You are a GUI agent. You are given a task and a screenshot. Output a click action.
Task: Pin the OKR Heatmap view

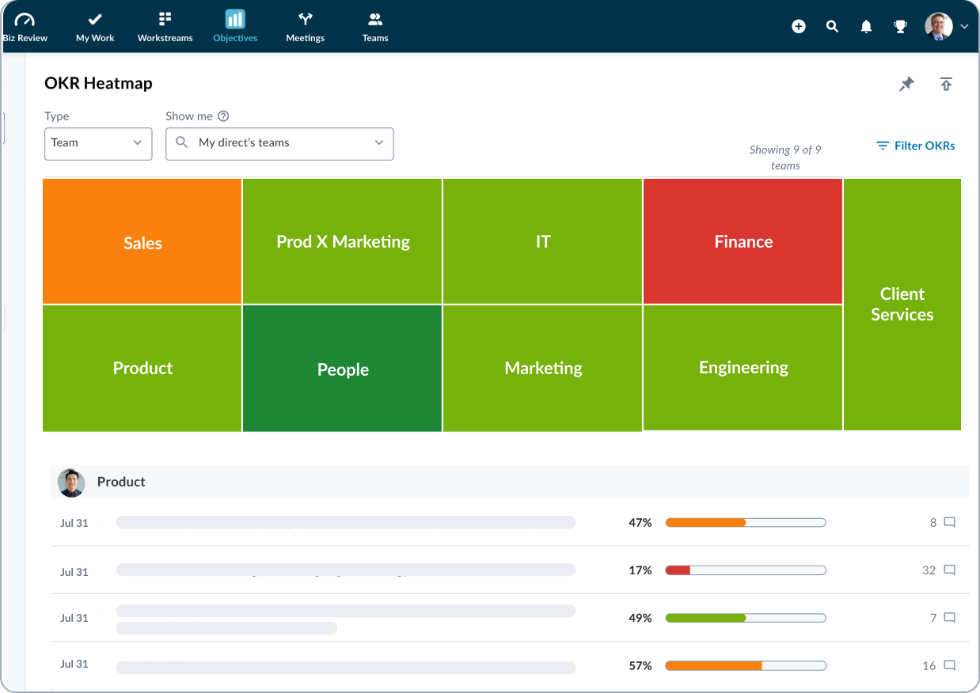[906, 84]
